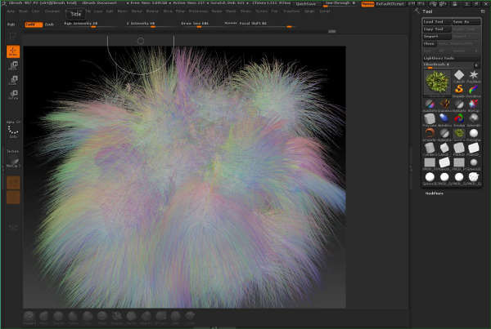
Task: Select the Rotate mode icon
Action: (13, 95)
